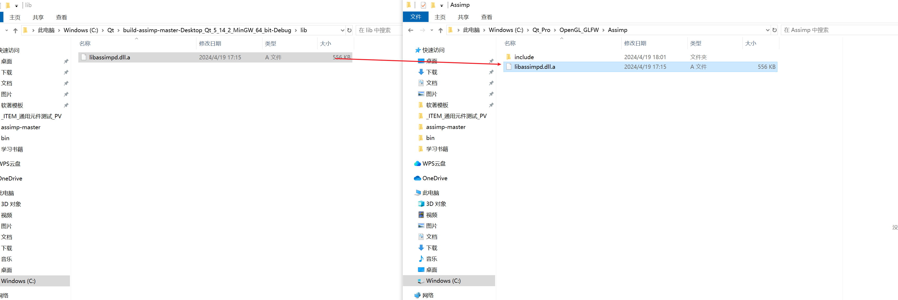The height and width of the screenshot is (300, 898).
Task: Open the 查看 tab in Assimp window
Action: click(487, 17)
